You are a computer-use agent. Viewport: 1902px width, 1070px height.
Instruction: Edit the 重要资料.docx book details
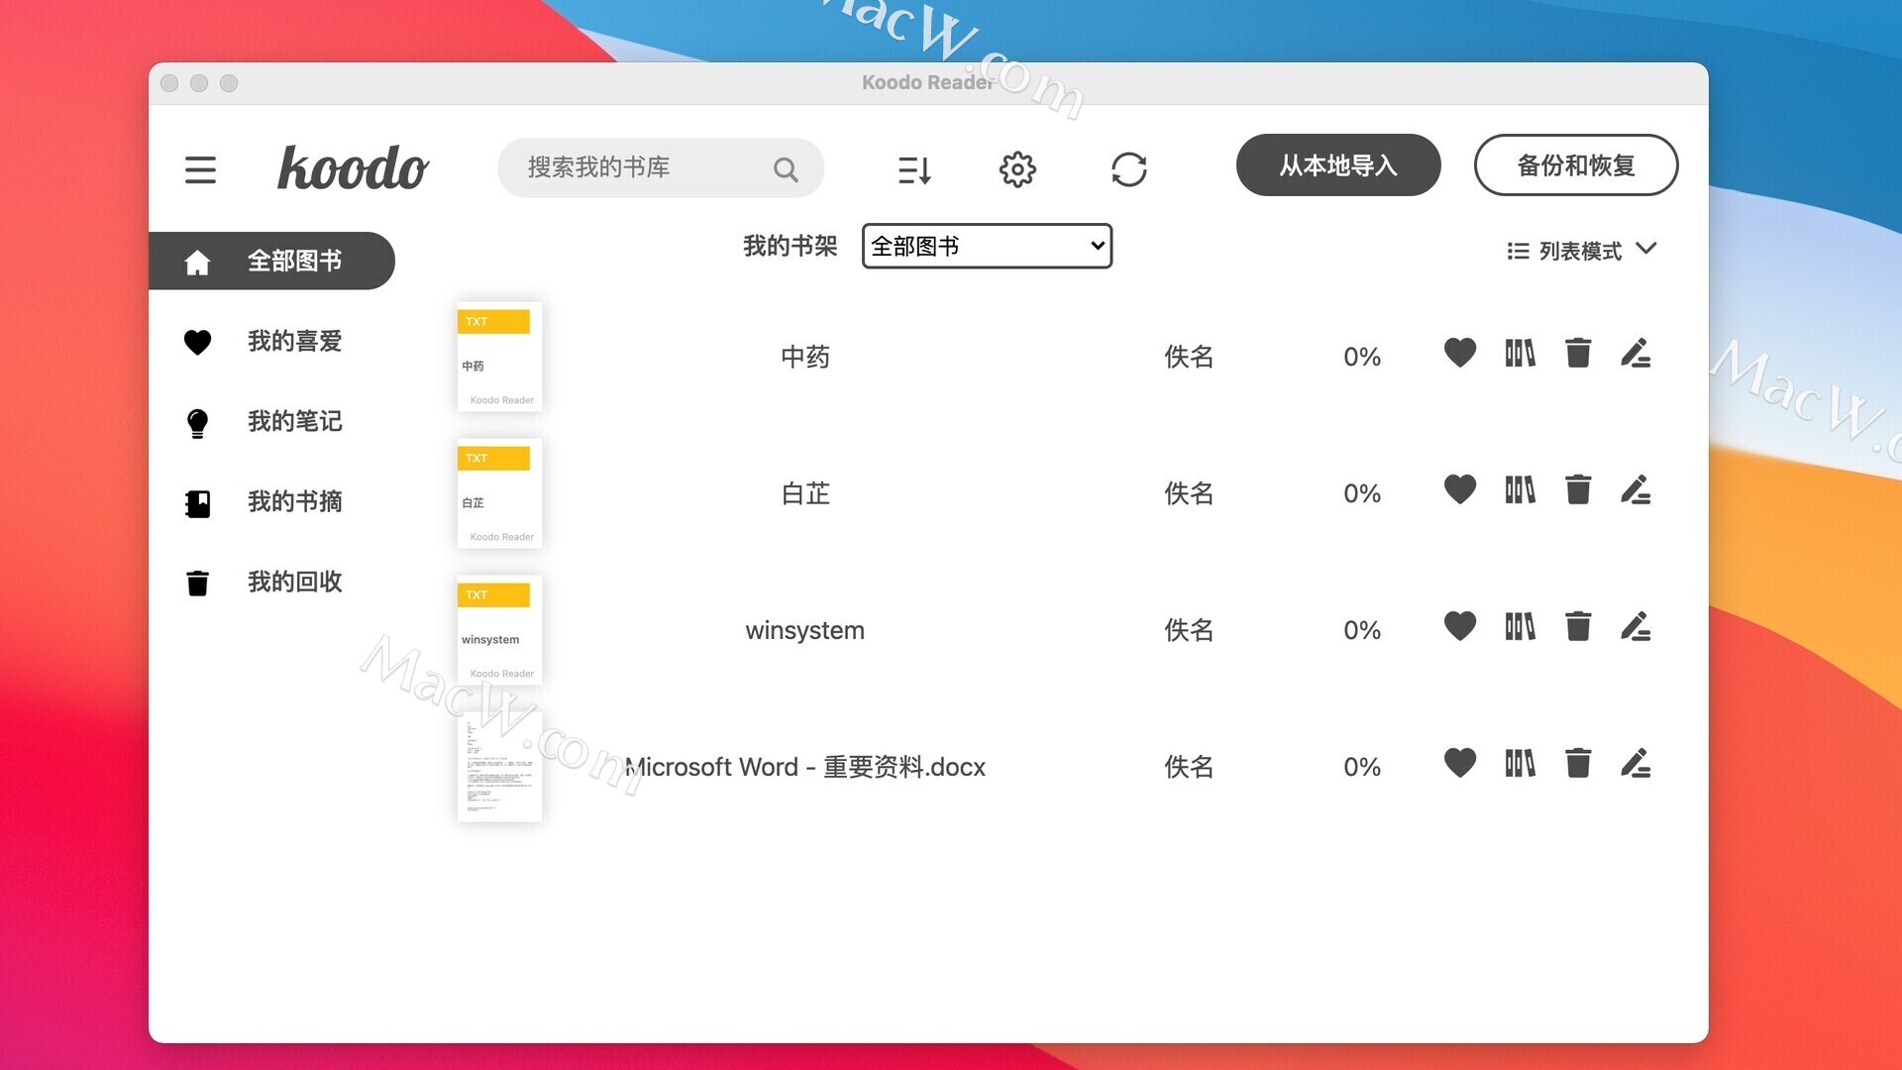pyautogui.click(x=1636, y=763)
